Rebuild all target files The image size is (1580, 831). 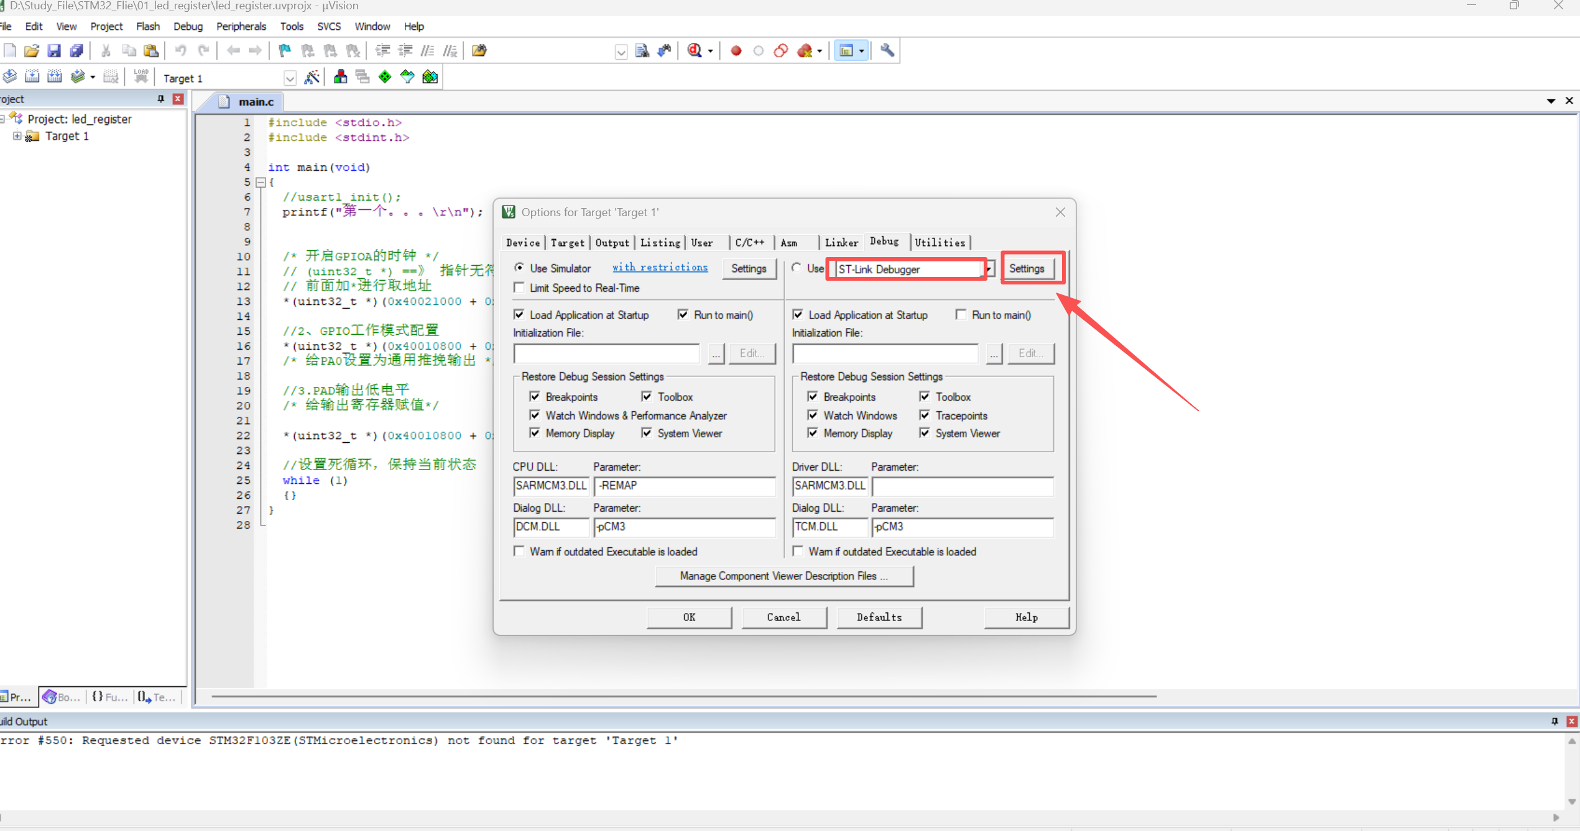[55, 76]
